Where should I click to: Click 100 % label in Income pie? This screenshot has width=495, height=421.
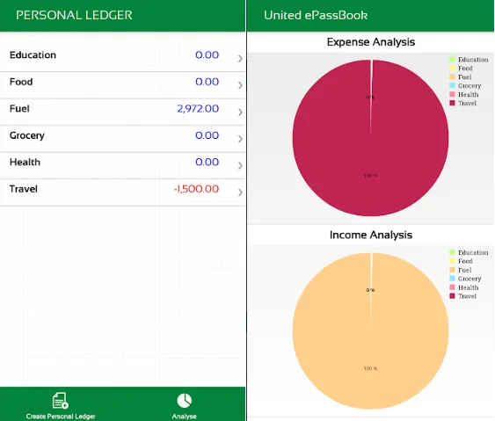[371, 368]
